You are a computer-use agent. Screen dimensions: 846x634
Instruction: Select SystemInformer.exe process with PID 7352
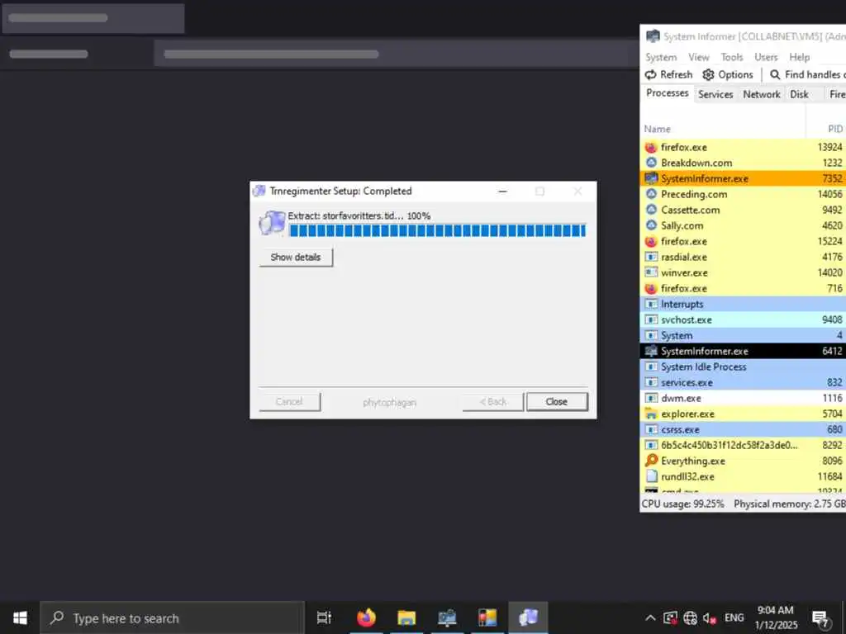click(x=743, y=178)
